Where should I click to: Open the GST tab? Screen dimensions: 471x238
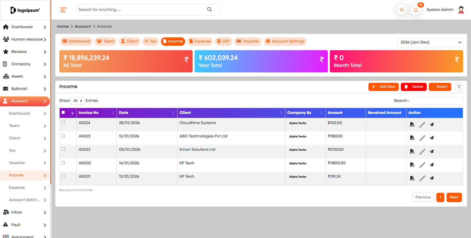223,41
